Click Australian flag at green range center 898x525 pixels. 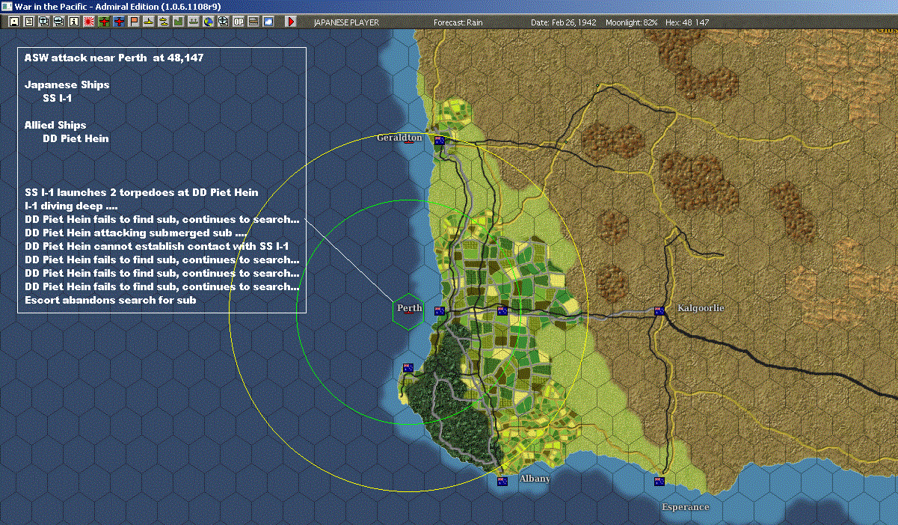point(502,310)
